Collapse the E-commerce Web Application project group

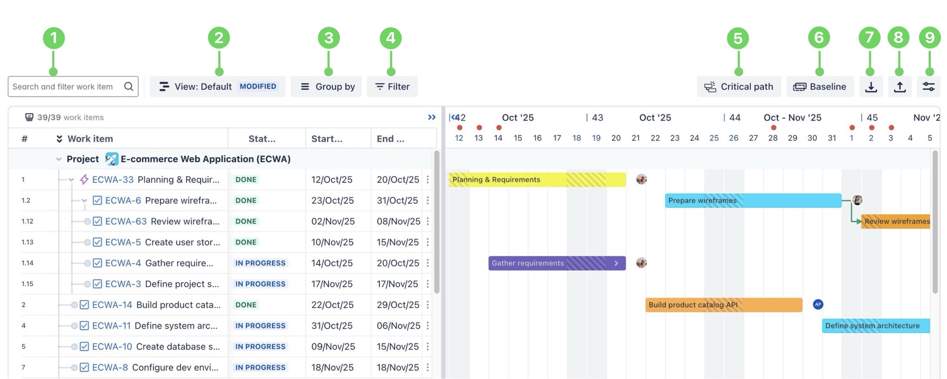click(58, 159)
